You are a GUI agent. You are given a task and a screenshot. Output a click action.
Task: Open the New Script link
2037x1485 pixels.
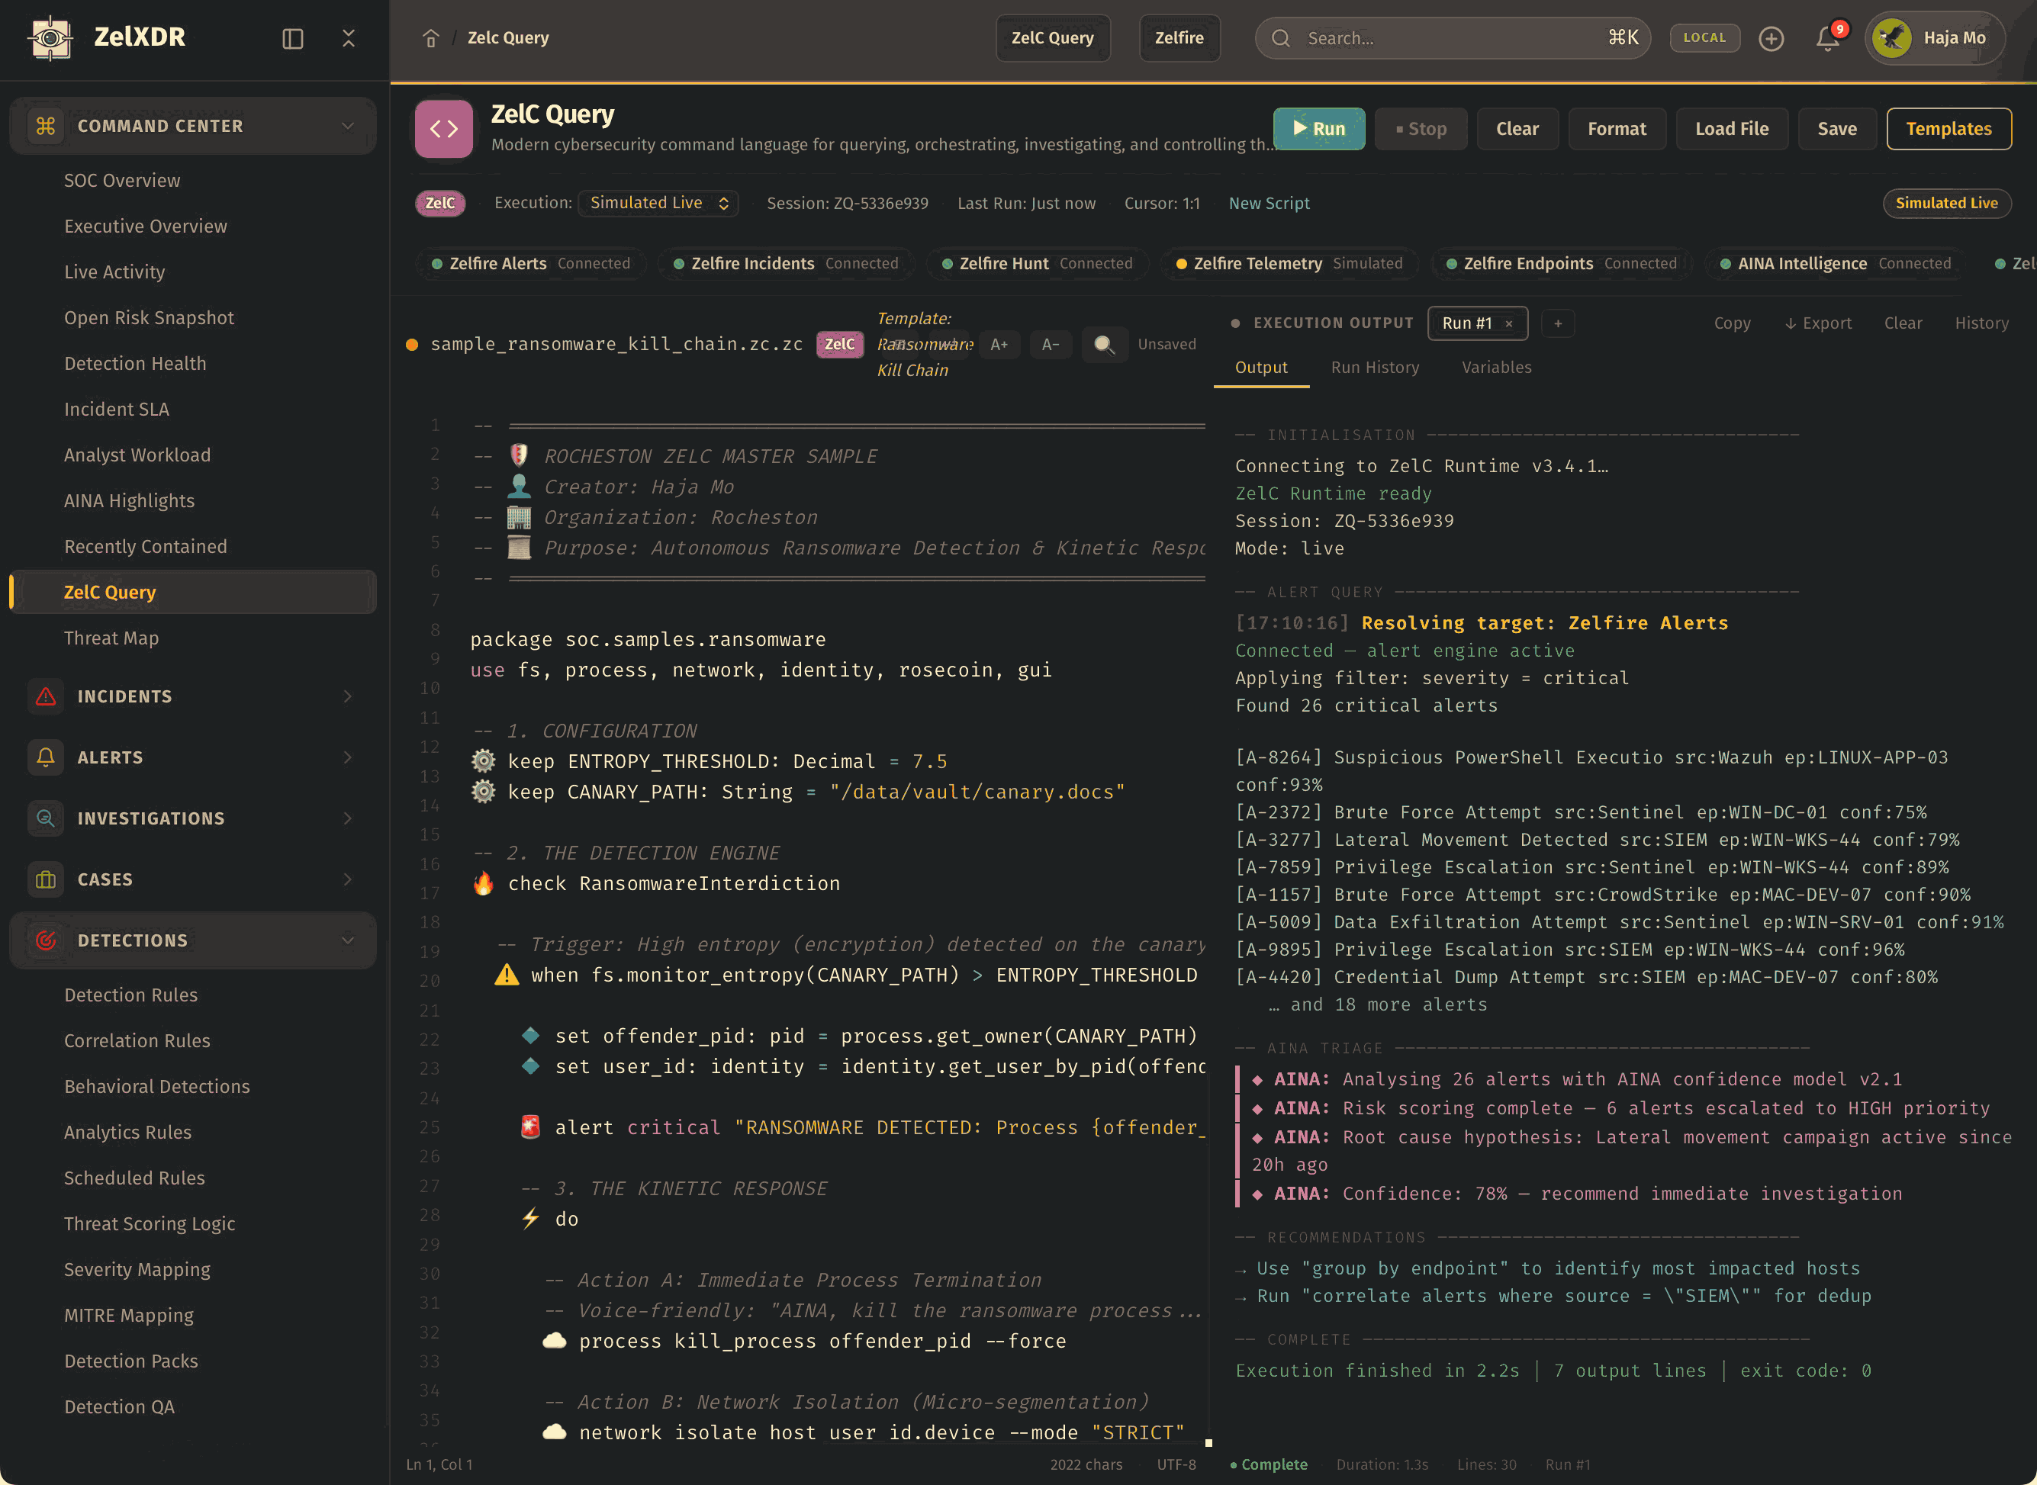coord(1269,203)
